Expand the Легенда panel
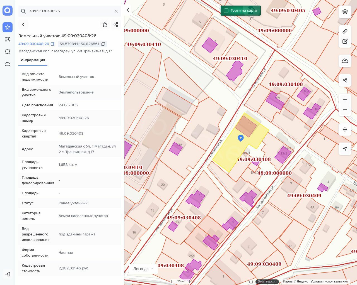Screen dimensions: 357x285 tap(143, 269)
